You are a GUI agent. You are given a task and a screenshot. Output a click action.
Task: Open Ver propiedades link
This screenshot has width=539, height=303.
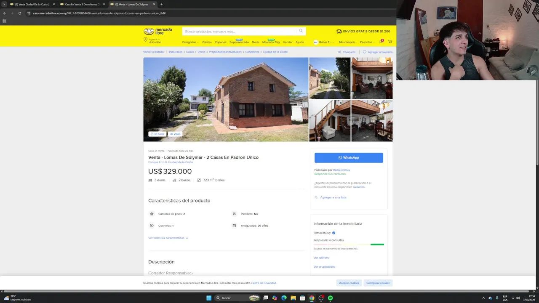[x=324, y=267]
